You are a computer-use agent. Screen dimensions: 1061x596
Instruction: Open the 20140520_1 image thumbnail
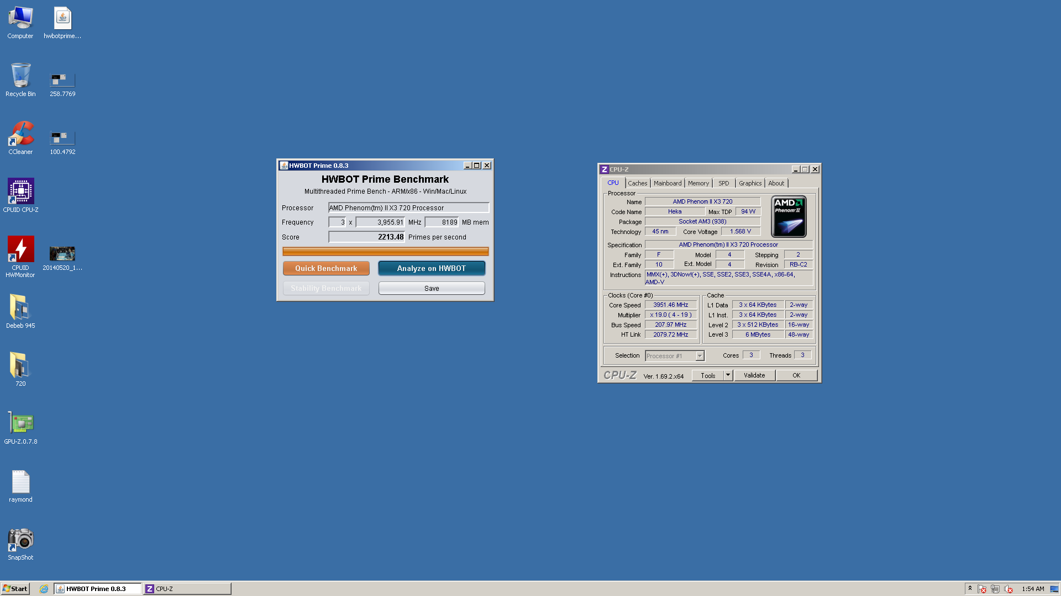[62, 258]
